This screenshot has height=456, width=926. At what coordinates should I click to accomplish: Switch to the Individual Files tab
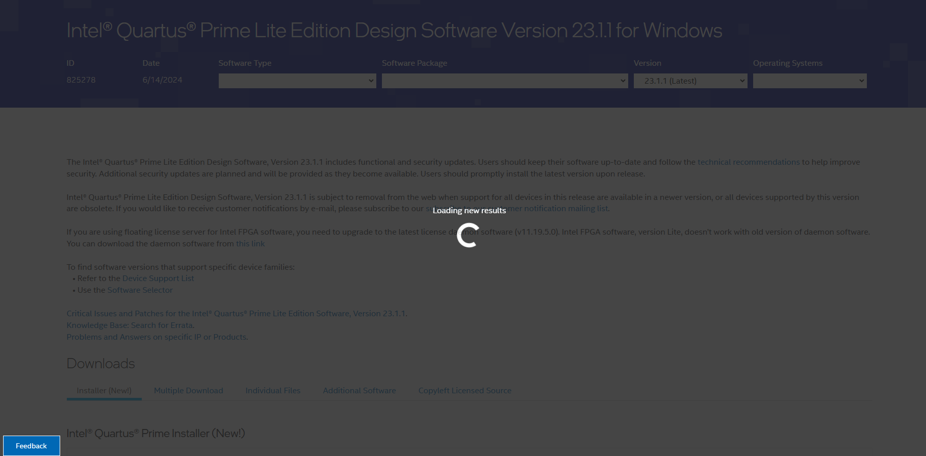click(x=273, y=390)
